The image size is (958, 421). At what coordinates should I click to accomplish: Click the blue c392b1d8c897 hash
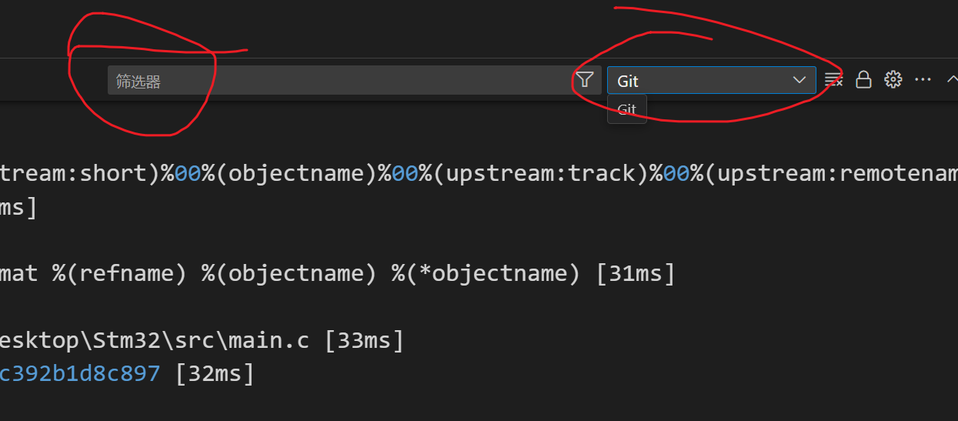pyautogui.click(x=80, y=374)
